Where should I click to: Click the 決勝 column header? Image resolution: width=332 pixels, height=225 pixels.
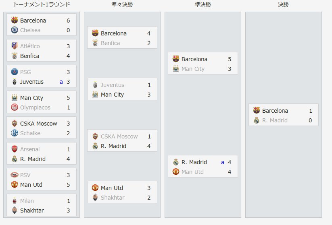point(283,4)
